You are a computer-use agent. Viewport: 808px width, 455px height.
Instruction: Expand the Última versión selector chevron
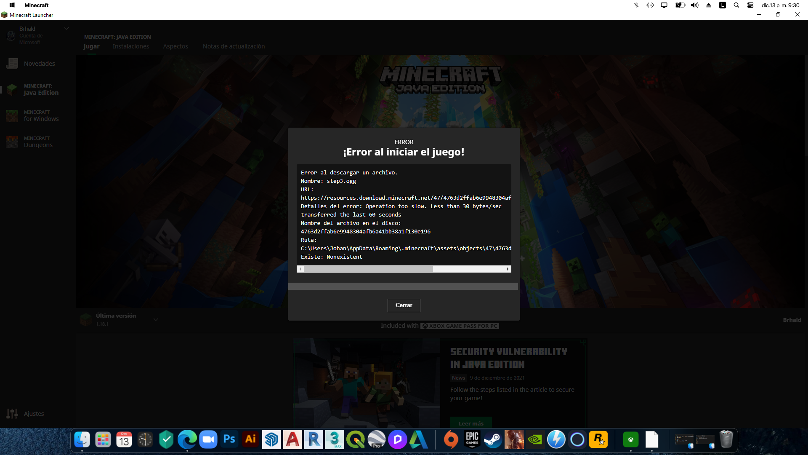click(x=156, y=319)
